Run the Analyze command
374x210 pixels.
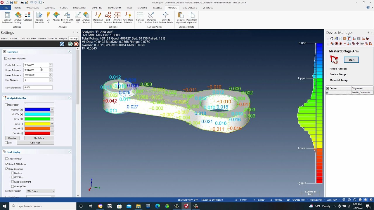click(56, 17)
